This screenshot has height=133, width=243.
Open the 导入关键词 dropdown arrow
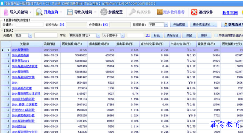31,12
